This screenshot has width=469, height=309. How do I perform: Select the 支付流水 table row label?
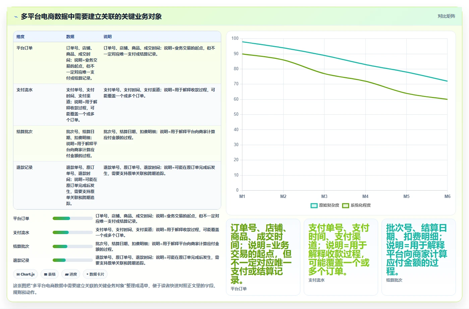(24, 90)
